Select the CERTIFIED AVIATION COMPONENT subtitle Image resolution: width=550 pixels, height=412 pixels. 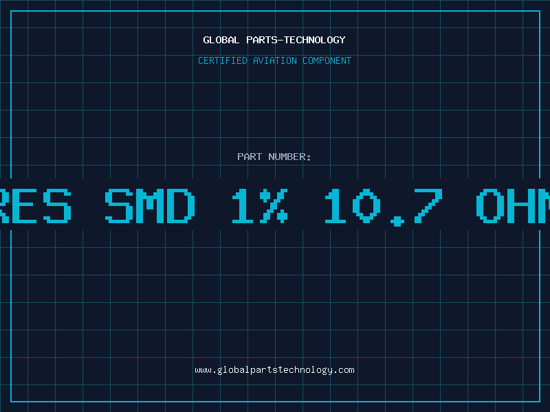click(274, 60)
